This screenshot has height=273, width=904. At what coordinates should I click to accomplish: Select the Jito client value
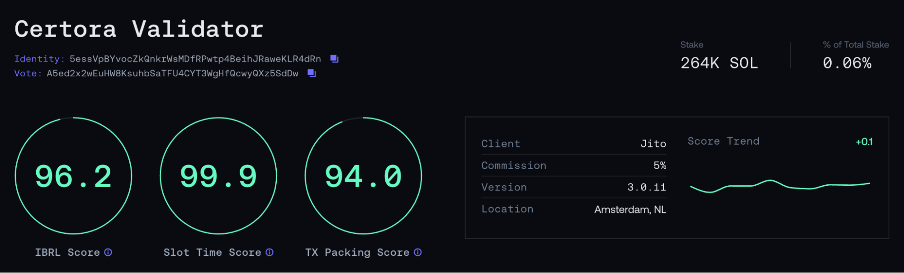coord(653,144)
